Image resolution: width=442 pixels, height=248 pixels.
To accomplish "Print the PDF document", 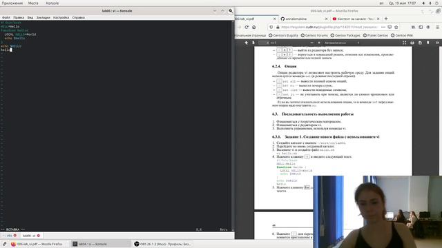I will tap(412, 43).
